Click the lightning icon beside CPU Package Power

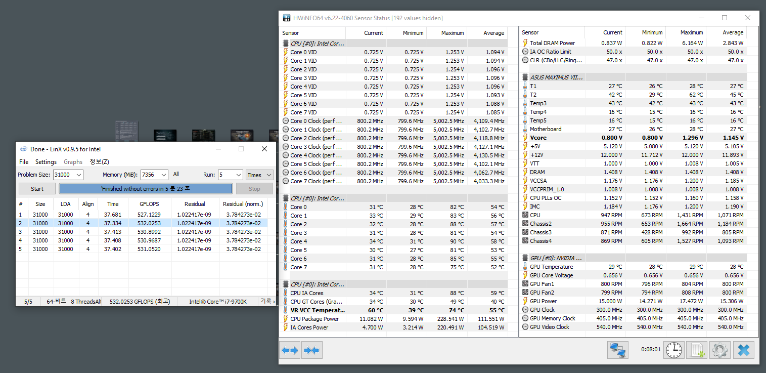286,319
